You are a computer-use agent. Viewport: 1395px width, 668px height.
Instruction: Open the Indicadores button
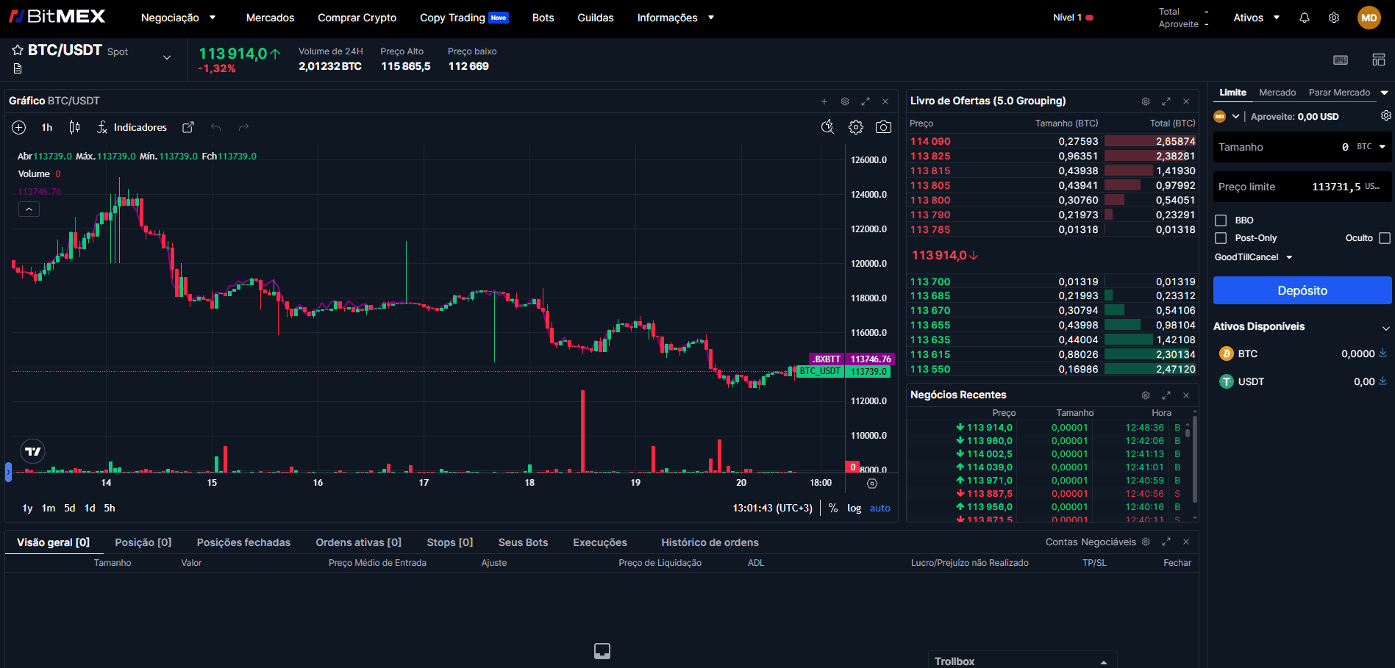[132, 127]
